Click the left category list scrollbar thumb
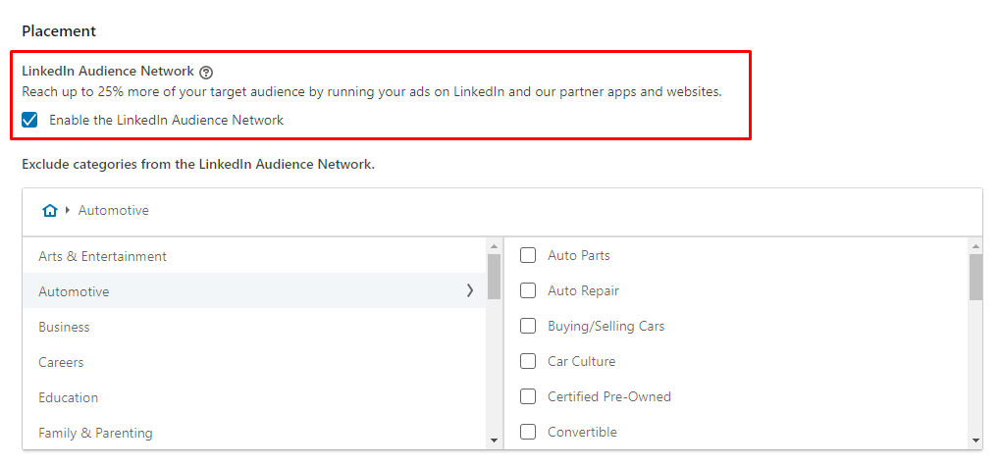This screenshot has height=467, width=1001. point(494,277)
